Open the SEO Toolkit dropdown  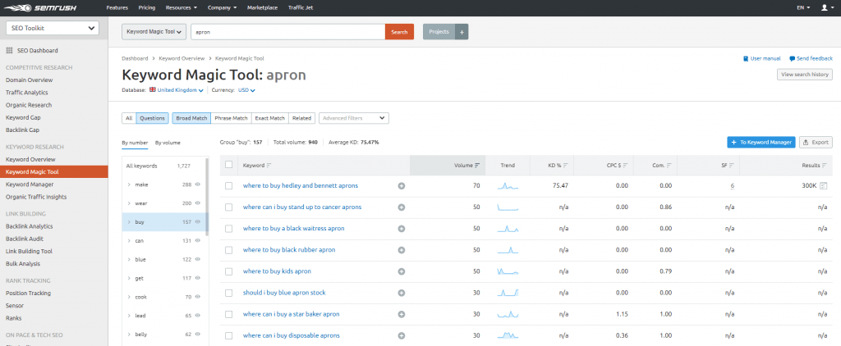click(52, 29)
